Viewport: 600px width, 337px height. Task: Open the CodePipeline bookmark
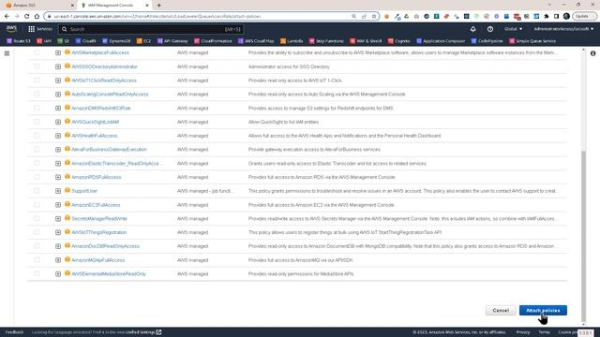click(x=487, y=41)
